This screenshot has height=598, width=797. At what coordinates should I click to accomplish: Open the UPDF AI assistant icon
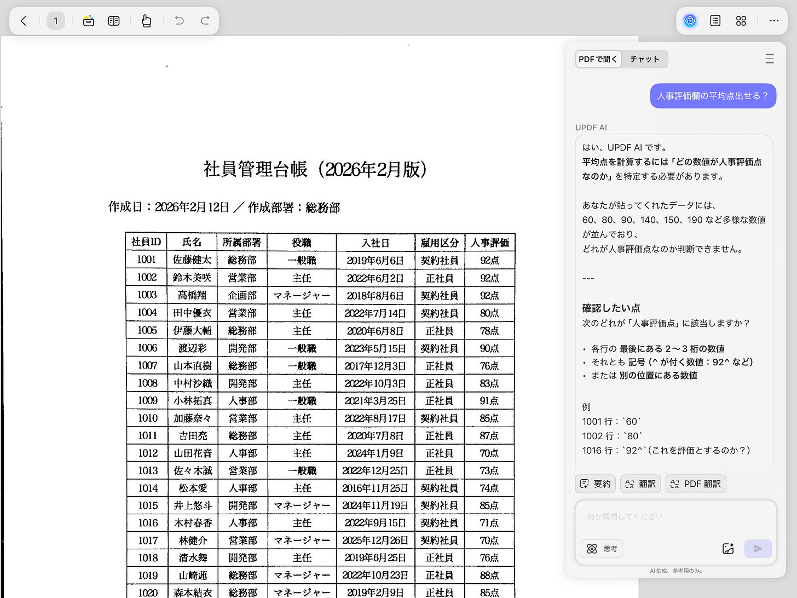click(x=690, y=20)
